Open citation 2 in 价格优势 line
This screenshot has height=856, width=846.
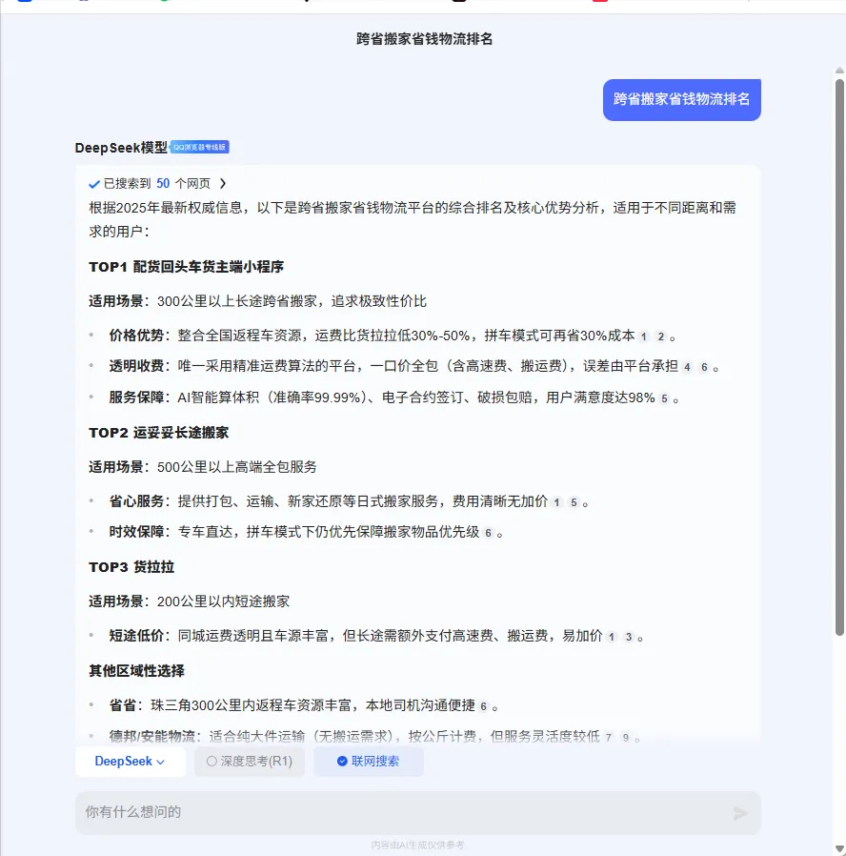pos(660,336)
